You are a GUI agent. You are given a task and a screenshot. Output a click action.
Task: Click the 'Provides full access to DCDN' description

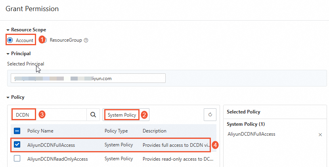[x=176, y=145]
